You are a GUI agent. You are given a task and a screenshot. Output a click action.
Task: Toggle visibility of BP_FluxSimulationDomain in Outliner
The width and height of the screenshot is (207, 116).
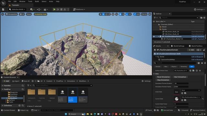point(154,36)
